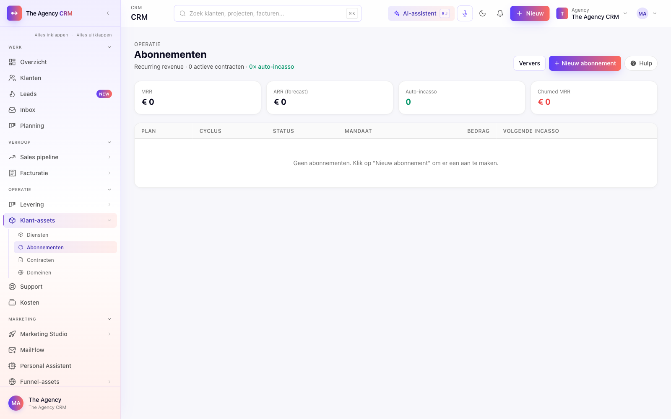Expand the Marketing Studio submenu arrow
This screenshot has width=671, height=419.
tap(109, 334)
